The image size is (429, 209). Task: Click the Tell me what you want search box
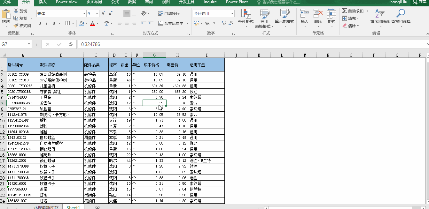coord(279,2)
